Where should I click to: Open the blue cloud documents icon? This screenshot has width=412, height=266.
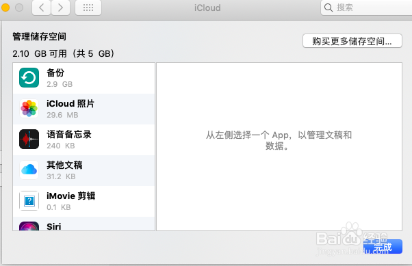tap(29, 170)
